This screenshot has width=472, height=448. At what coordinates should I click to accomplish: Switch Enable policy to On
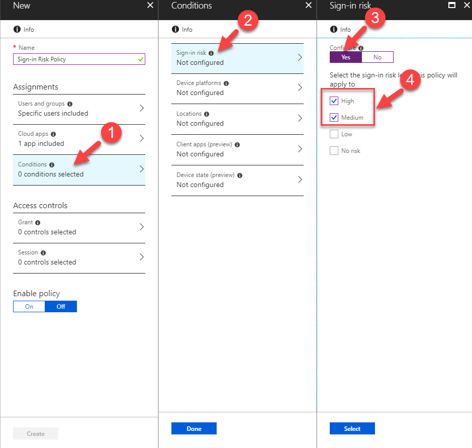coord(29,306)
